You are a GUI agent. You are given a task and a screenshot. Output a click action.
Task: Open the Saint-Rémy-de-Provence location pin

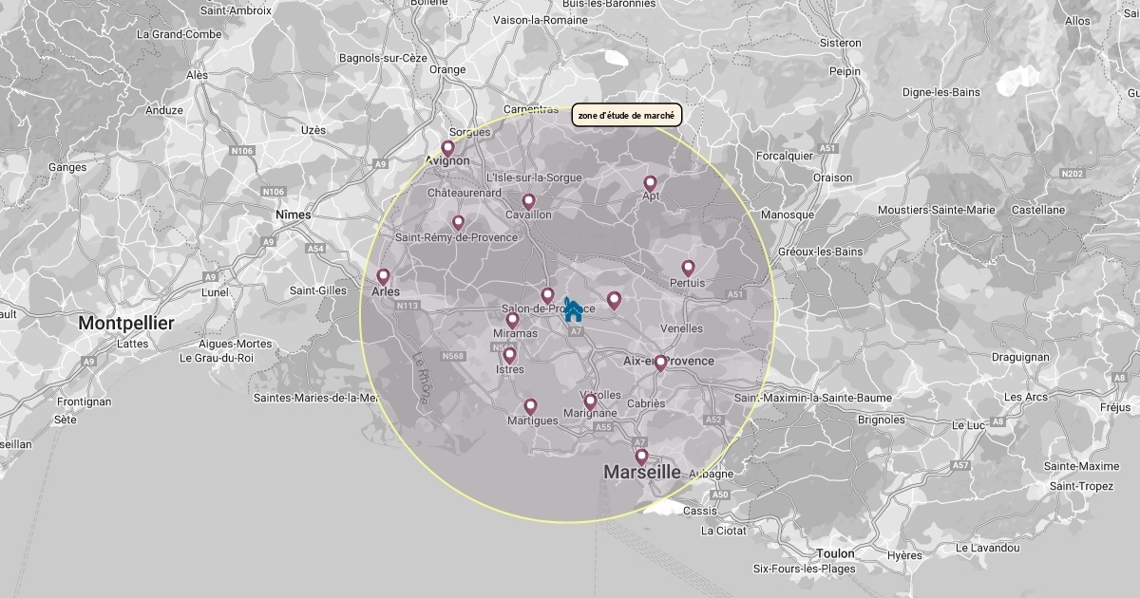[x=458, y=223]
